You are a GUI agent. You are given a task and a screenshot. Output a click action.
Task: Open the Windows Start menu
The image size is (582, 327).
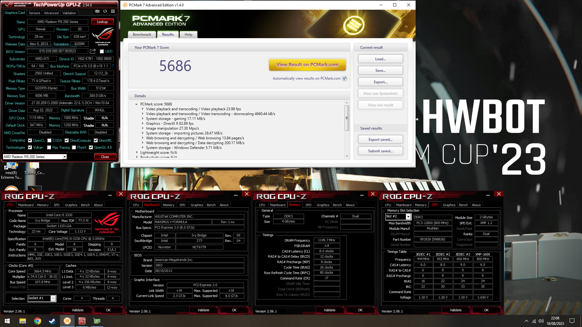pyautogui.click(x=7, y=321)
